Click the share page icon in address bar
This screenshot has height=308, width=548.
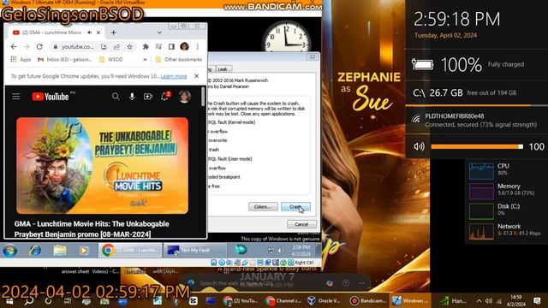coord(116,46)
